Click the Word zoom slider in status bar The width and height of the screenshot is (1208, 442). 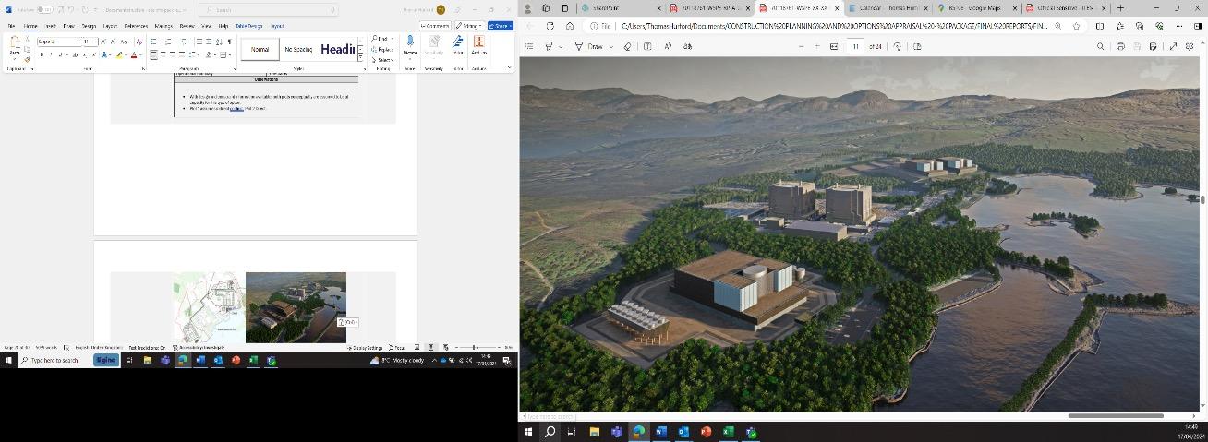coord(474,348)
